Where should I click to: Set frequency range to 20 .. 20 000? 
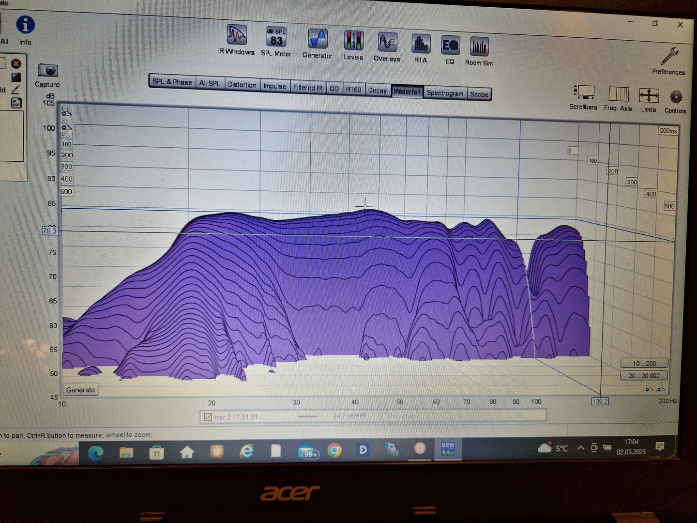(x=644, y=376)
